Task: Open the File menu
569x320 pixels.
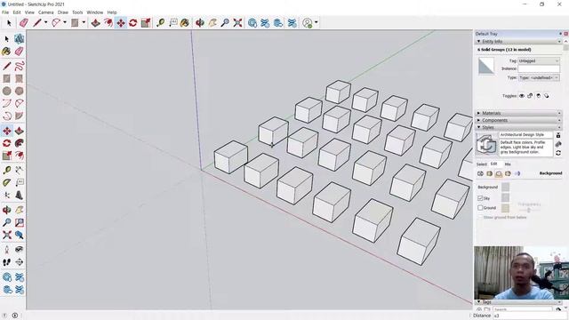Action: 5,12
